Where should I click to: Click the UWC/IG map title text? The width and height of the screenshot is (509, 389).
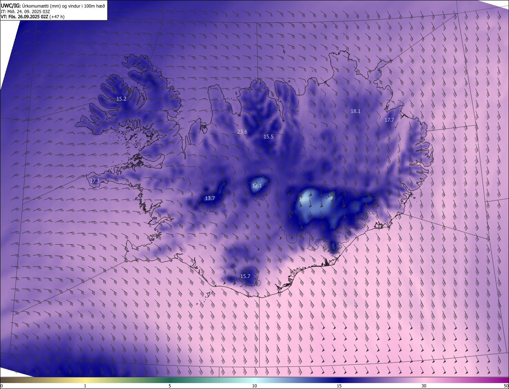coord(53,5)
